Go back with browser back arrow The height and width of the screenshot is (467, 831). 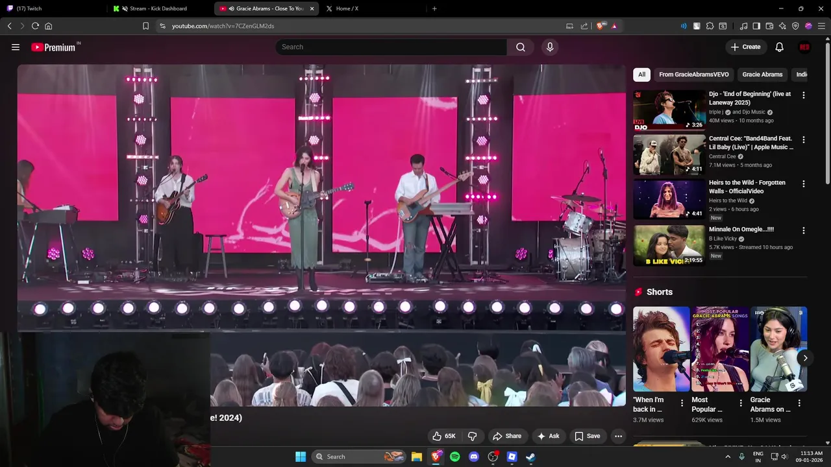[x=10, y=26]
